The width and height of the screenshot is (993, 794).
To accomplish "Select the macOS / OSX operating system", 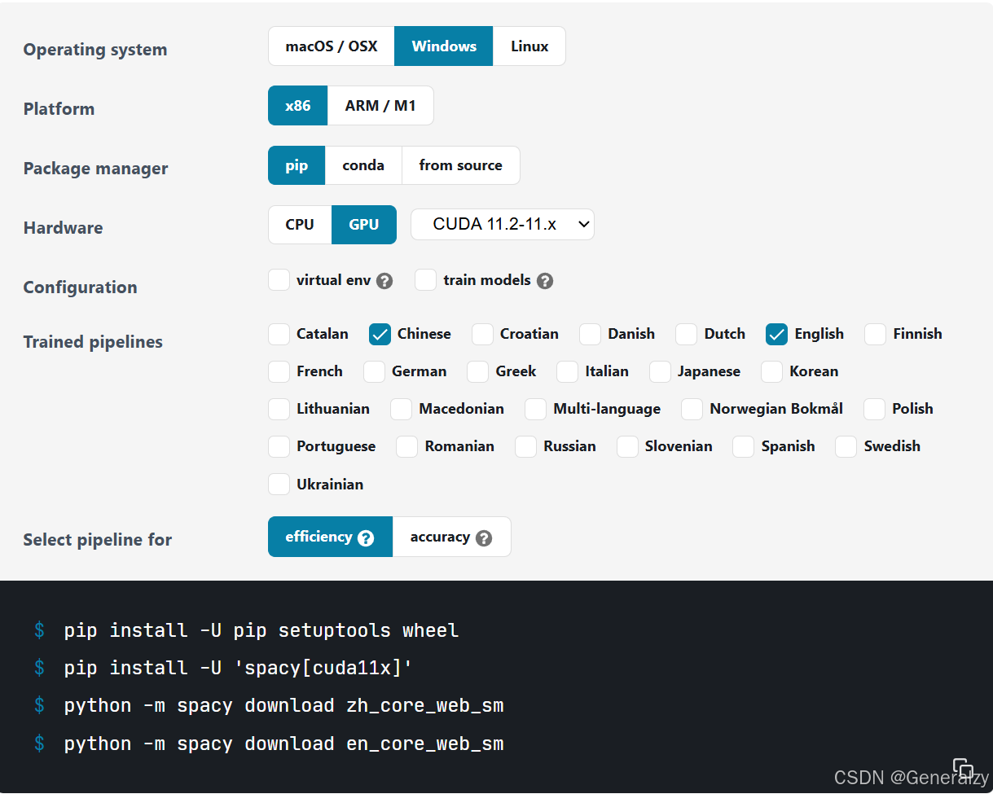I will click(x=332, y=46).
